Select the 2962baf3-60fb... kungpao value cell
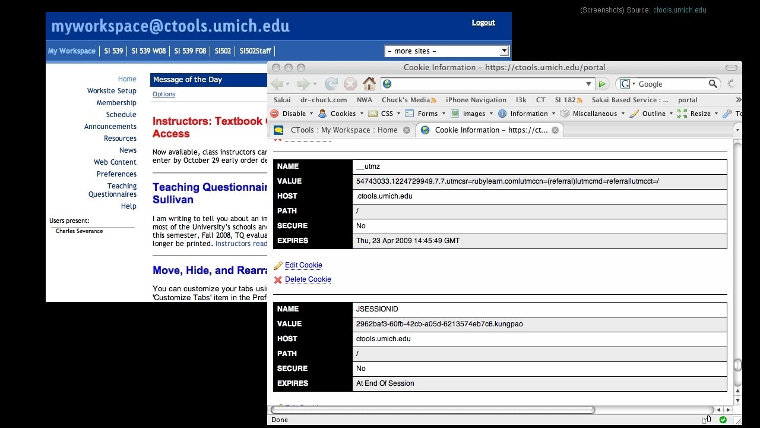Image resolution: width=760 pixels, height=428 pixels. (x=540, y=324)
